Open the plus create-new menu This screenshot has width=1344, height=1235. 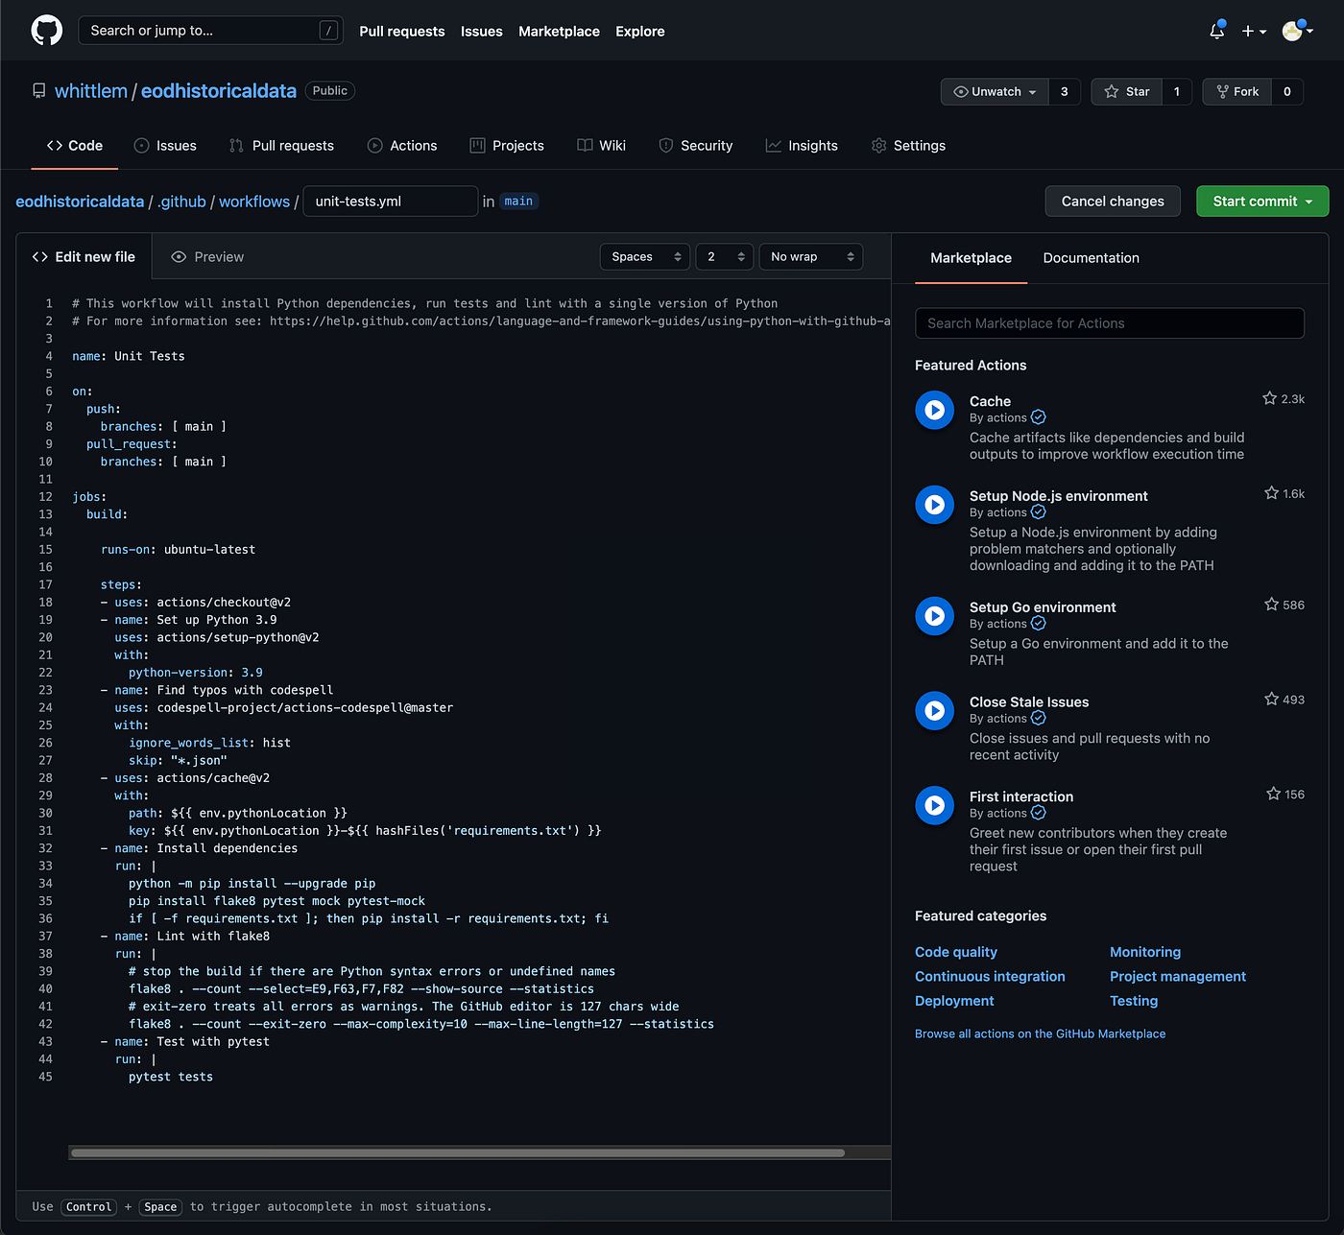coord(1254,31)
